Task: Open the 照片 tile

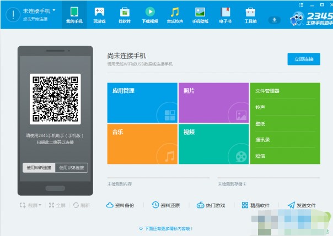Action: (x=214, y=102)
